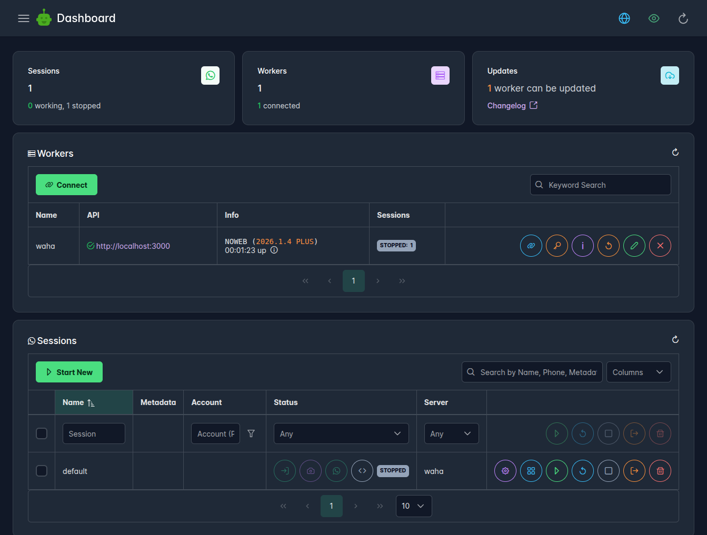
Task: Open the Status filter dropdown
Action: click(341, 433)
